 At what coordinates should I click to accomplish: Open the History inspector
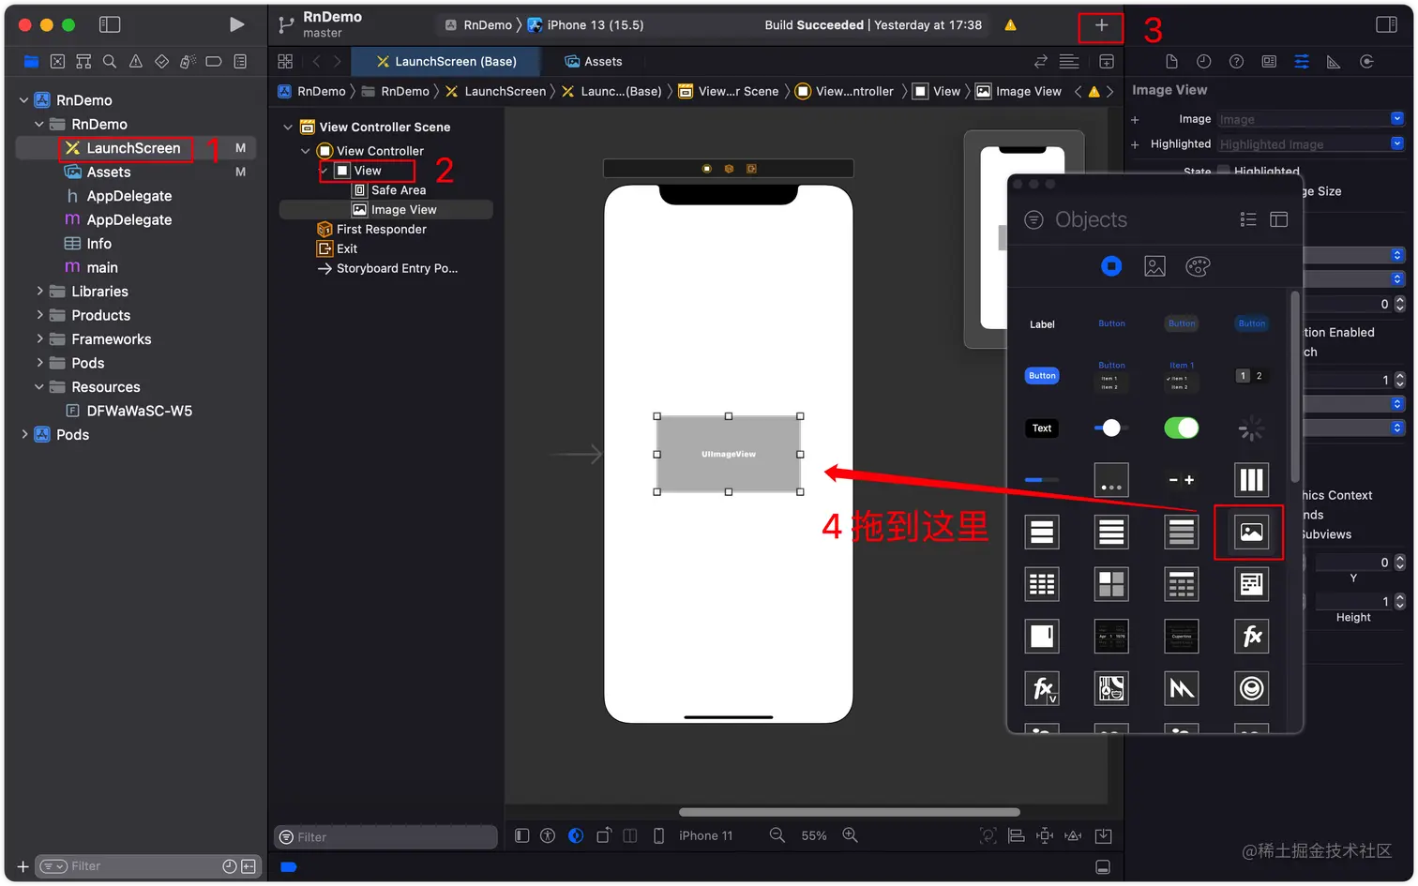(1204, 62)
